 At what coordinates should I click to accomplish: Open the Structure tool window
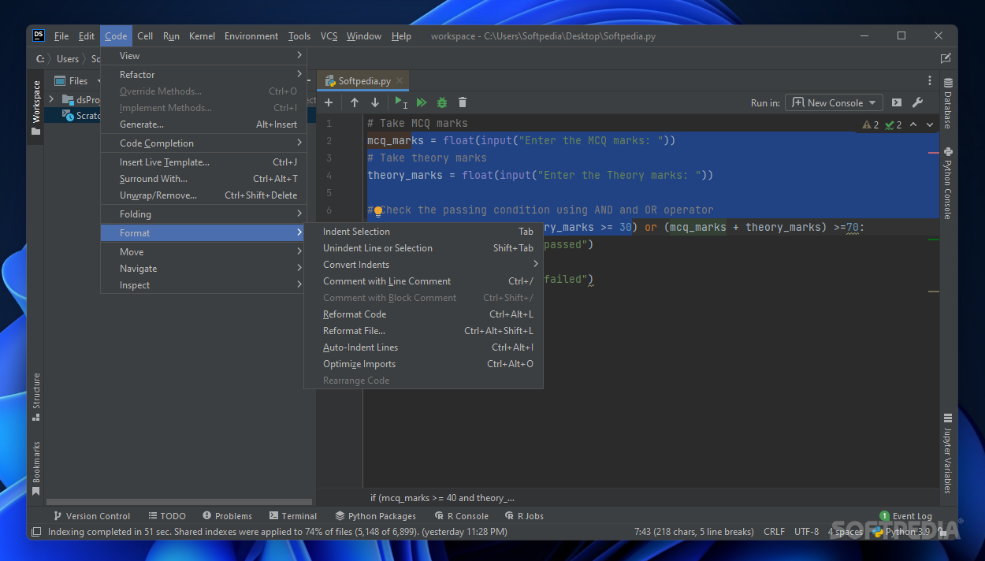click(35, 396)
